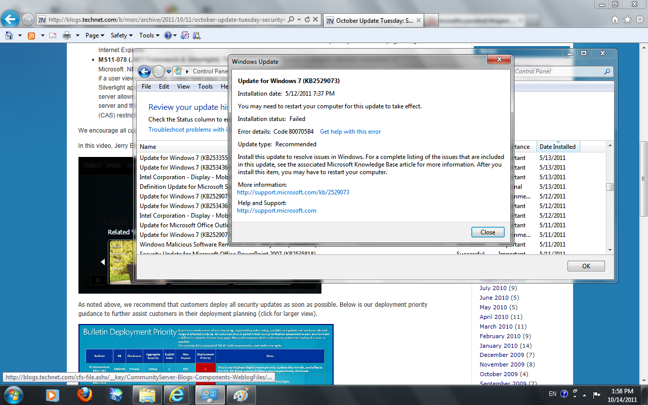Open Edit menu in Control Panel
648x405 pixels.
164,87
